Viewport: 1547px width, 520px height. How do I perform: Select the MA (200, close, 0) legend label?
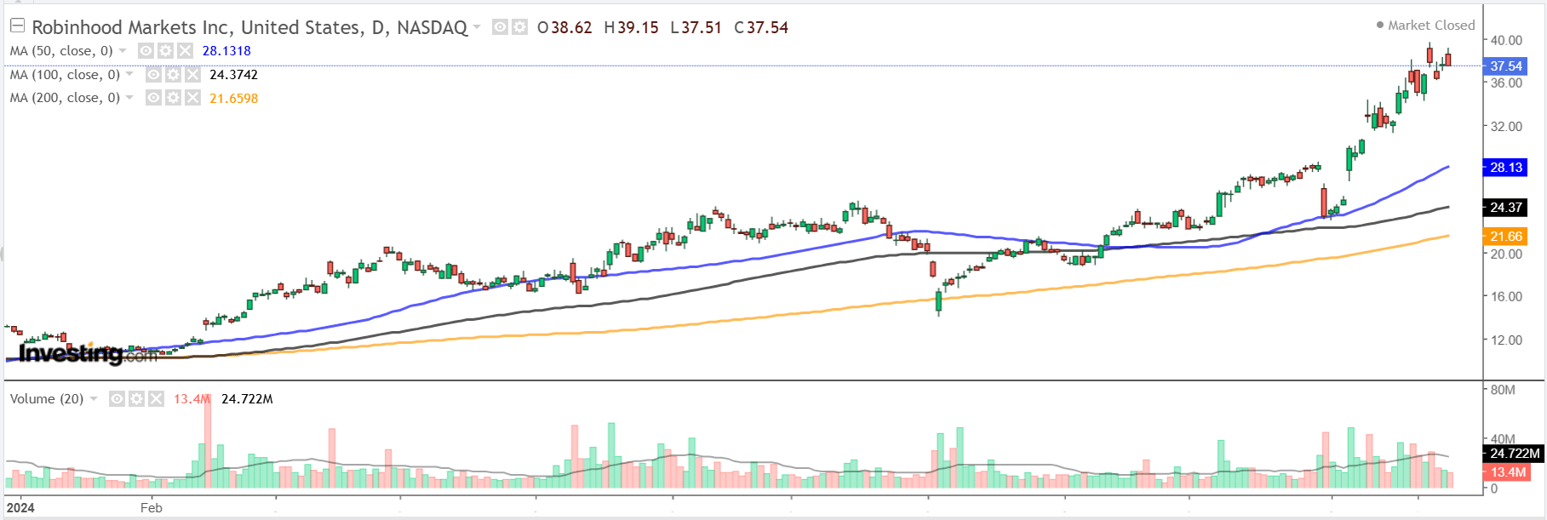coord(65,98)
